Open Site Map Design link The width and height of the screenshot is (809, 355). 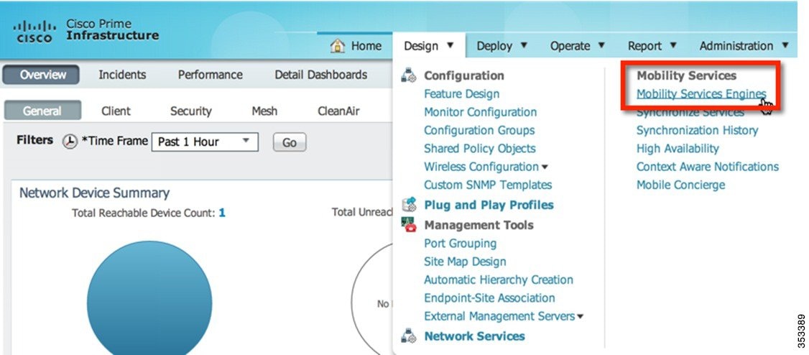click(x=465, y=262)
